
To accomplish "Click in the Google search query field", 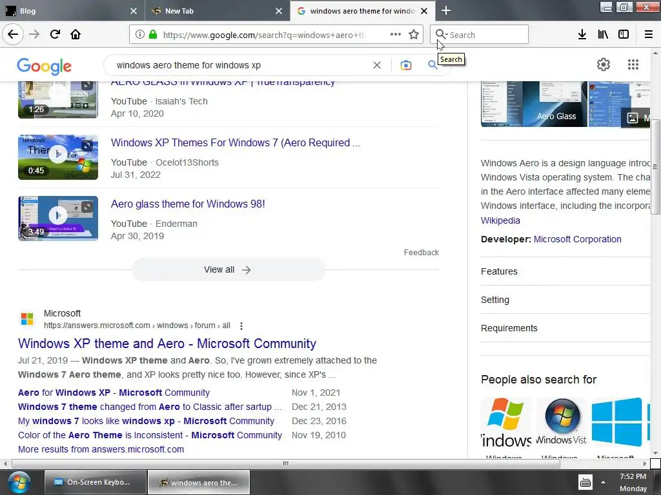I will click(240, 65).
